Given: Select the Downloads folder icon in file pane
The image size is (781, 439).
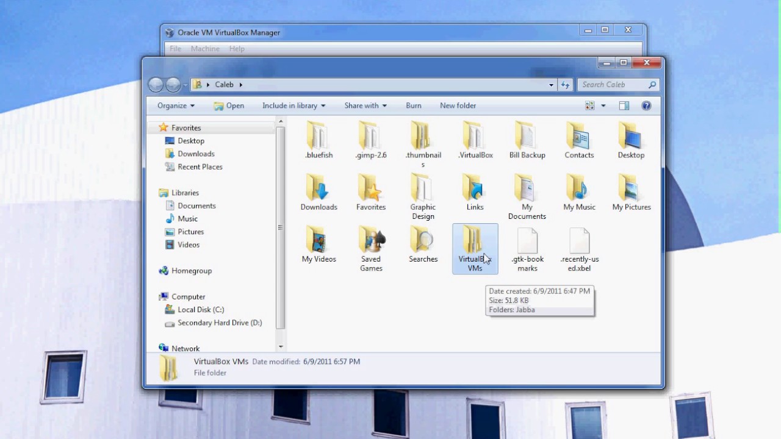Looking at the screenshot, I should [x=318, y=187].
